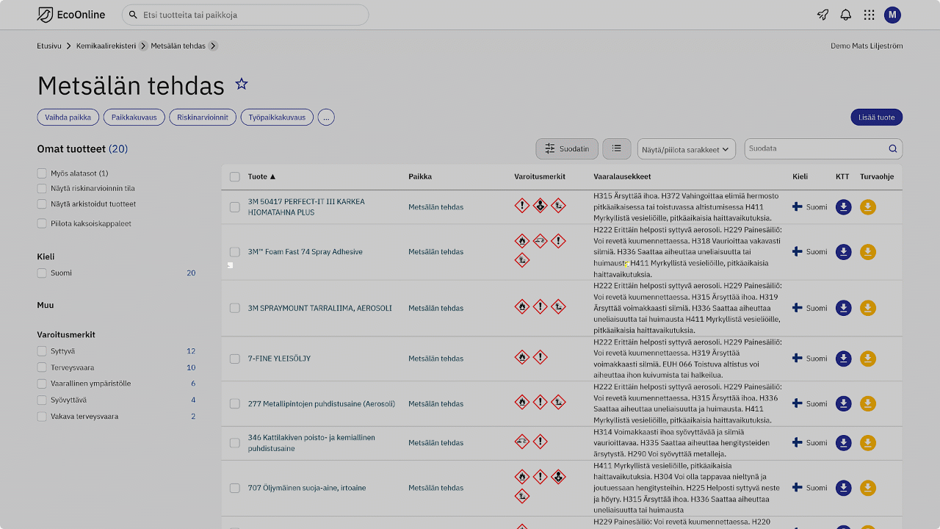Download Turvaohje for 7-FINE YLEISÖLJY

tap(868, 359)
